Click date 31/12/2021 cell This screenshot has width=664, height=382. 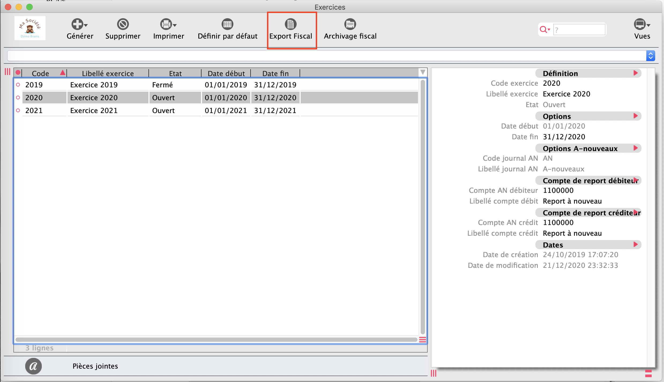click(275, 110)
